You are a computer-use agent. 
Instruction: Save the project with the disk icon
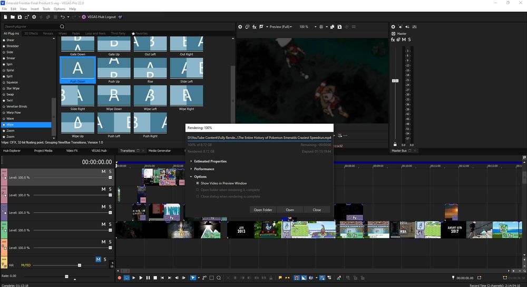(19, 17)
